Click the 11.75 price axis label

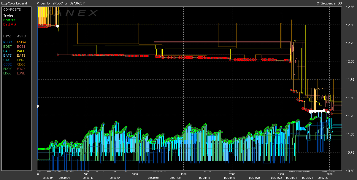pos(350,79)
